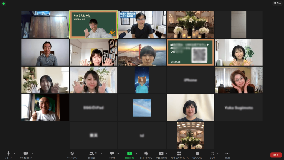Open the チャット chat panel
The width and height of the screenshot is (284, 160).
tap(112, 154)
